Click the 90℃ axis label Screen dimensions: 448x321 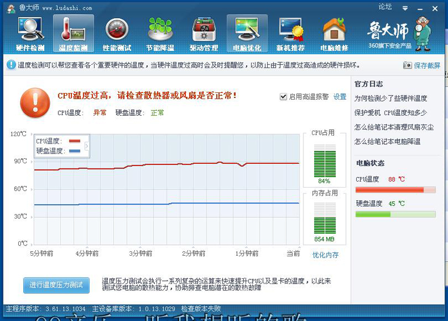[20, 161]
